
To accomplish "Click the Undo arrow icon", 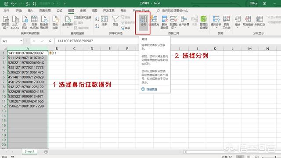I will (13, 4).
